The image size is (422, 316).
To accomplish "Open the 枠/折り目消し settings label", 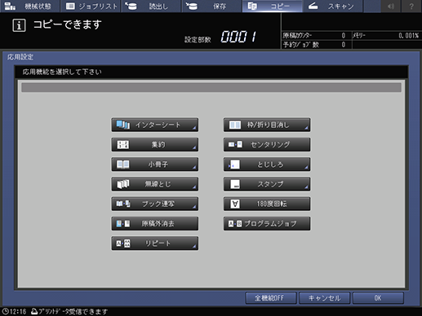I will click(268, 125).
